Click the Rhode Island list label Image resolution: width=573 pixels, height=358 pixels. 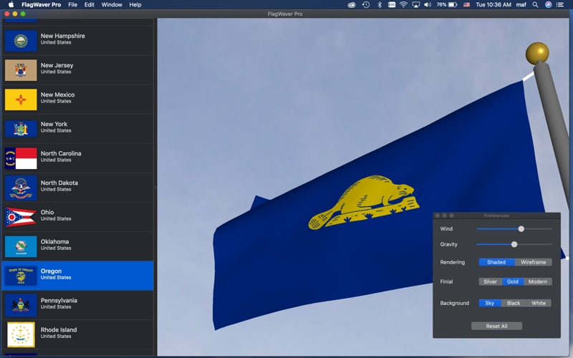pyautogui.click(x=59, y=329)
